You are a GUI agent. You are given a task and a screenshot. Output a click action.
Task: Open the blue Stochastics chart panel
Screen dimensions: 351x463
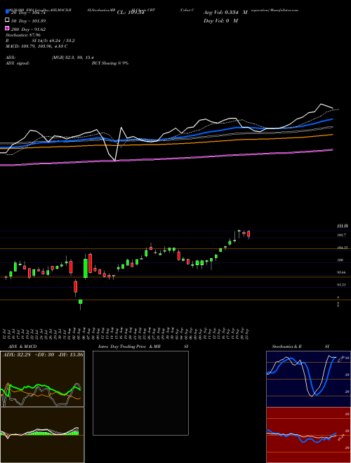click(x=308, y=379)
